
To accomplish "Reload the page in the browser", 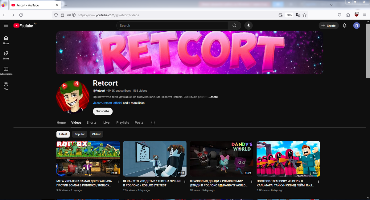I will pos(21,15).
